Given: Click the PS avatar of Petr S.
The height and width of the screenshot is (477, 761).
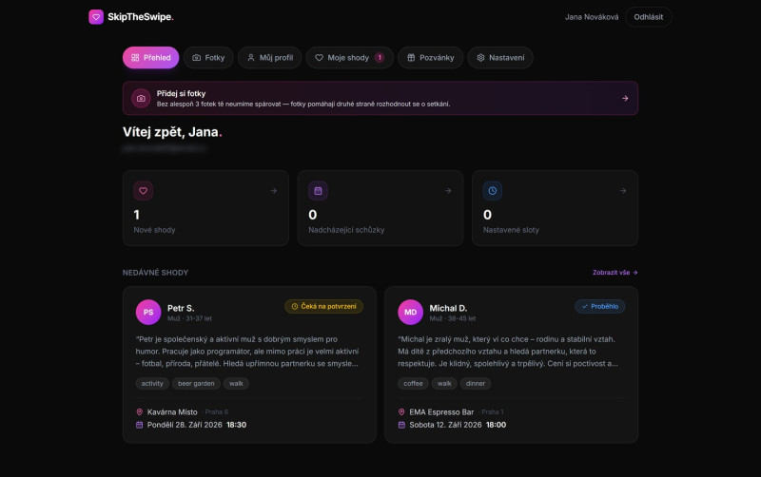Looking at the screenshot, I should pyautogui.click(x=148, y=313).
